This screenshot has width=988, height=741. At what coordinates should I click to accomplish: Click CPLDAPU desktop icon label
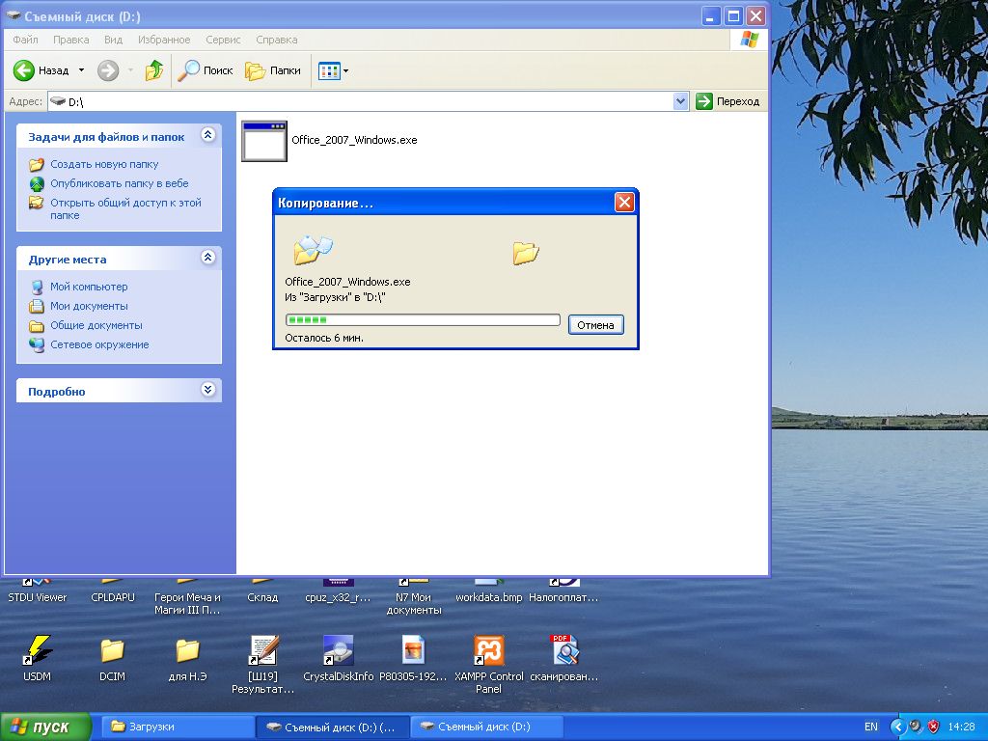point(113,597)
